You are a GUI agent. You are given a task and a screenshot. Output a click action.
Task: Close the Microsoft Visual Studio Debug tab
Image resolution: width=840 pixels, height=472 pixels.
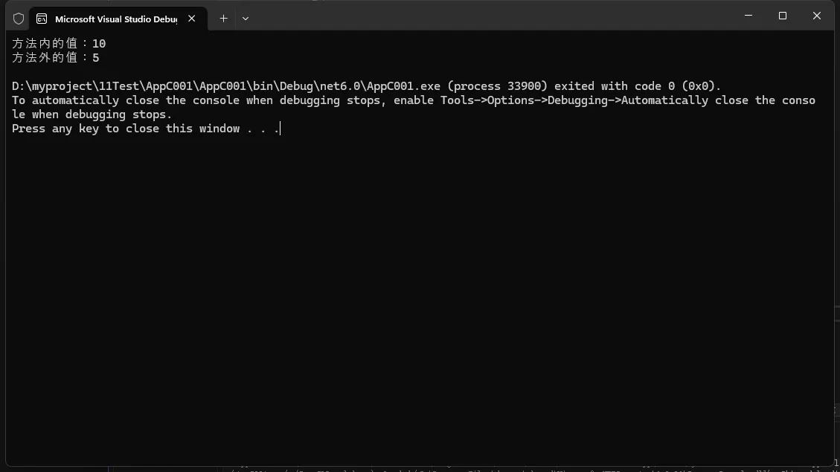pos(191,19)
